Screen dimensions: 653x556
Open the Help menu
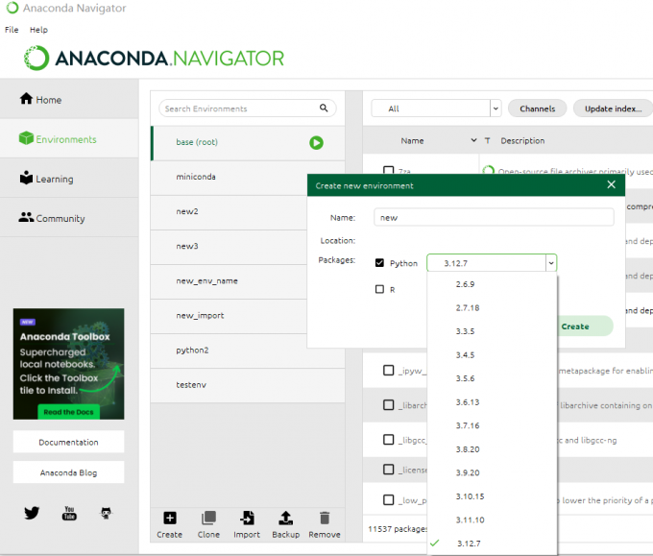click(38, 30)
